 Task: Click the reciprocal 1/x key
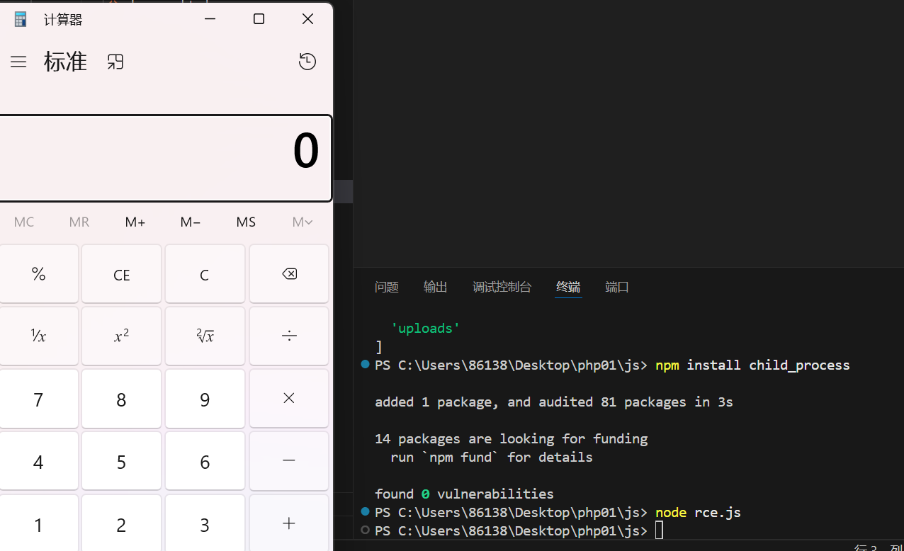coord(38,336)
